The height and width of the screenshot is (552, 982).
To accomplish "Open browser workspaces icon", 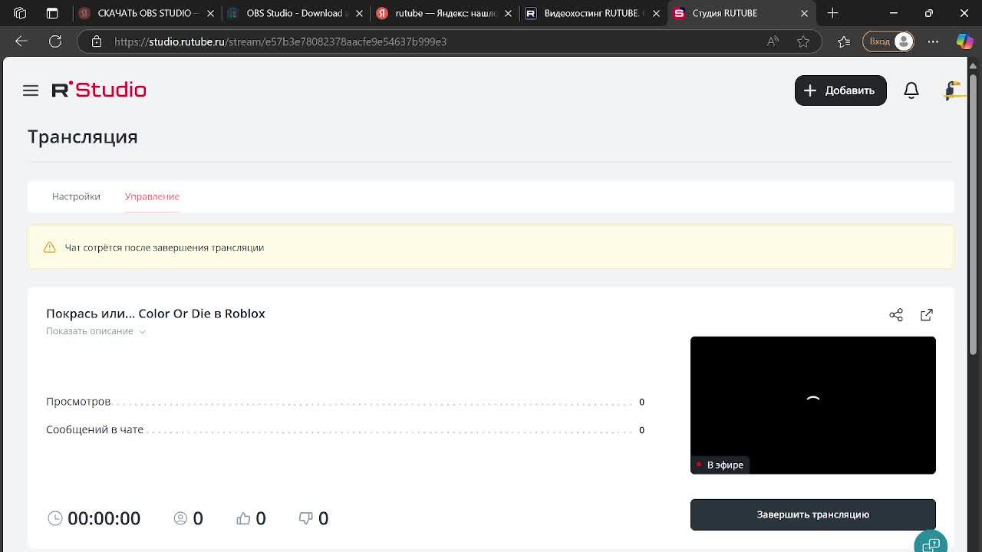I will point(20,13).
